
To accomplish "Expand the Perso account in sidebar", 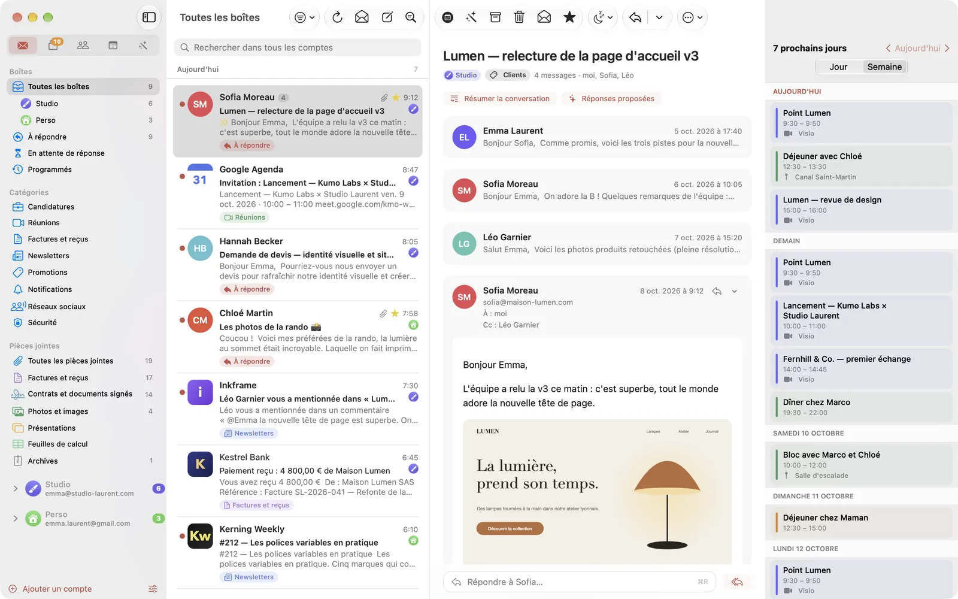I will tap(16, 519).
